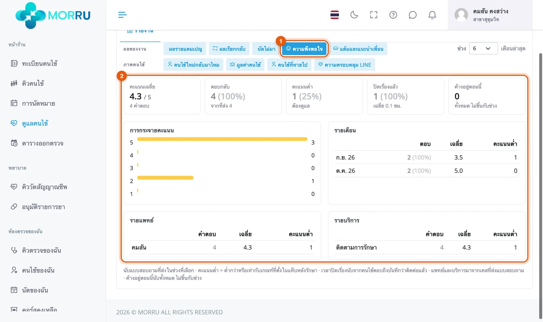
Task: Open chat messages bubble icon
Action: [412, 15]
